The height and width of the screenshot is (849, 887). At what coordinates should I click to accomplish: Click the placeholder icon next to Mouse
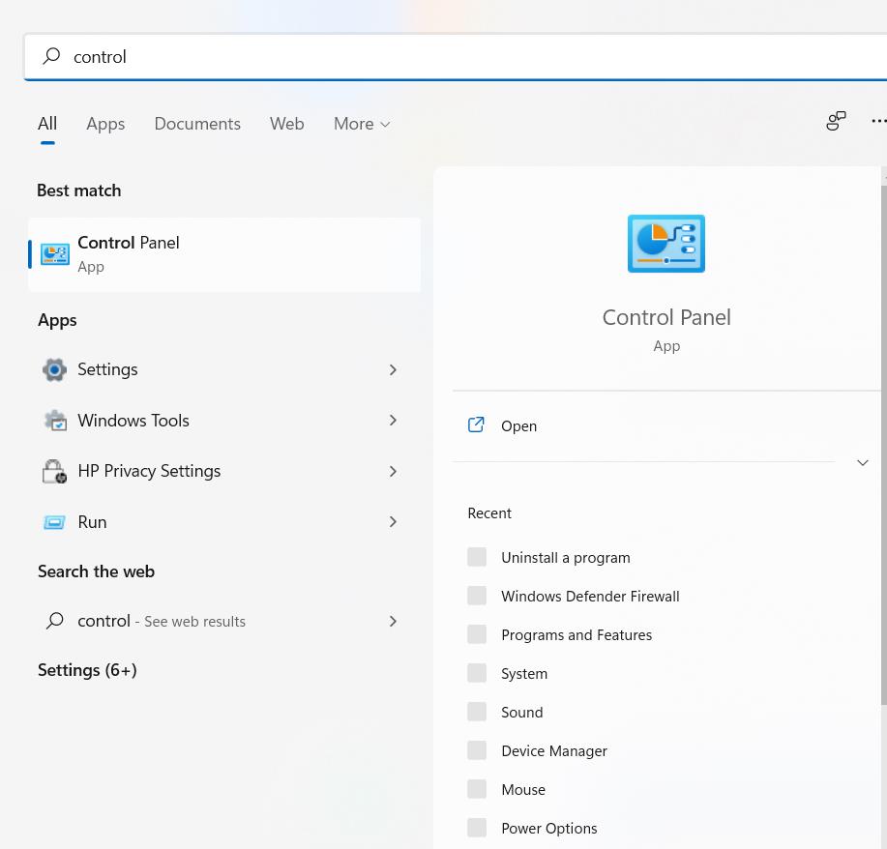point(477,789)
